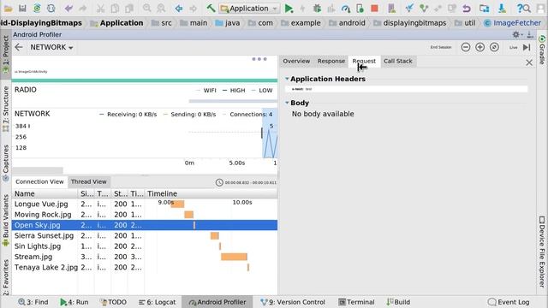Open search everywhere magnifier icon
Viewport: 548px width, 308px height.
[527, 8]
